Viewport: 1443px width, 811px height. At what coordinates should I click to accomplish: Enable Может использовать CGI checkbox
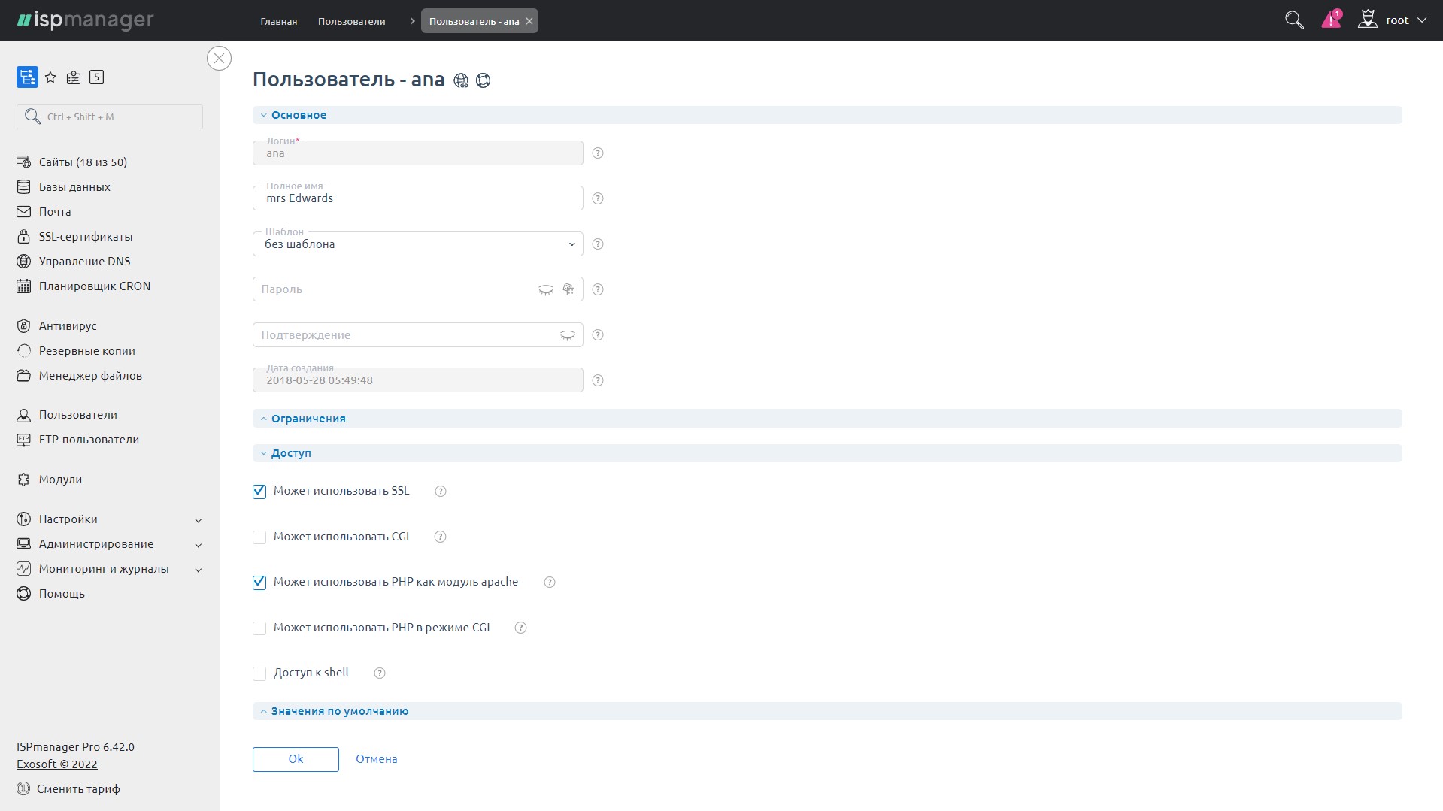click(x=259, y=537)
